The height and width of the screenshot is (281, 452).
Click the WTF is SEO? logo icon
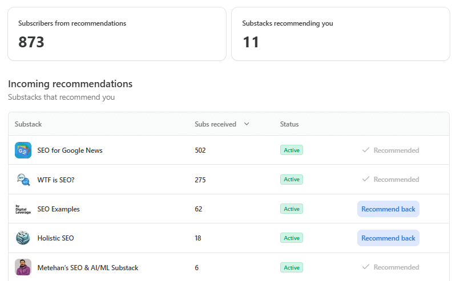pyautogui.click(x=23, y=180)
